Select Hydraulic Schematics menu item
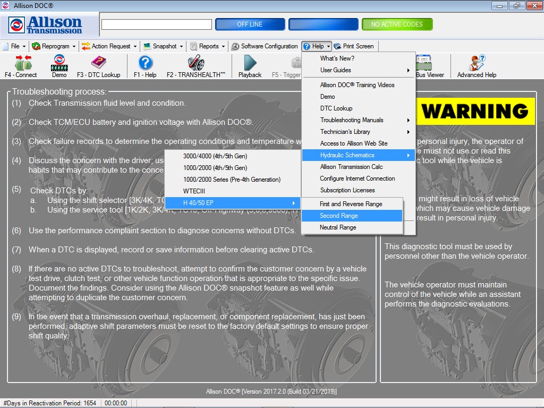Image resolution: width=544 pixels, height=408 pixels. [x=359, y=156]
